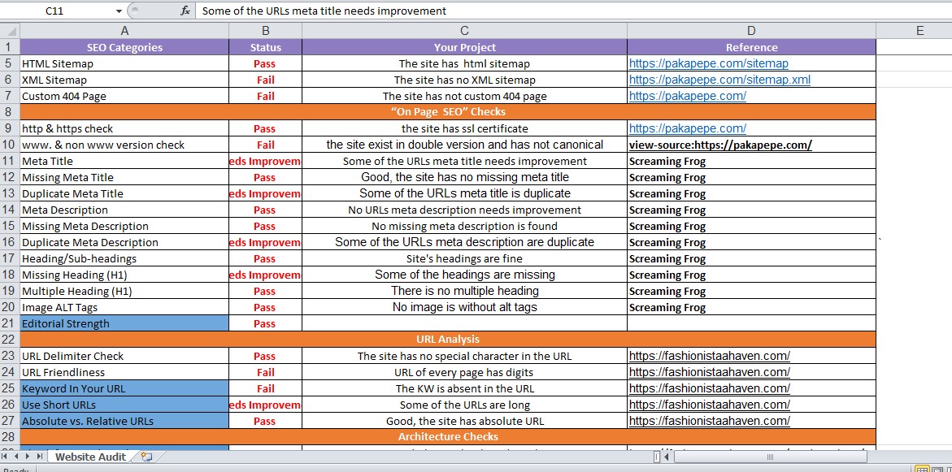Select row 11 header
Screen dimensions: 952x472
[x=9, y=161]
